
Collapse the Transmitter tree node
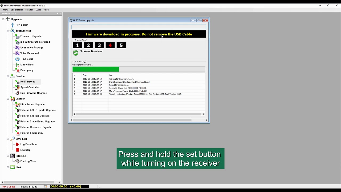pos(8,31)
